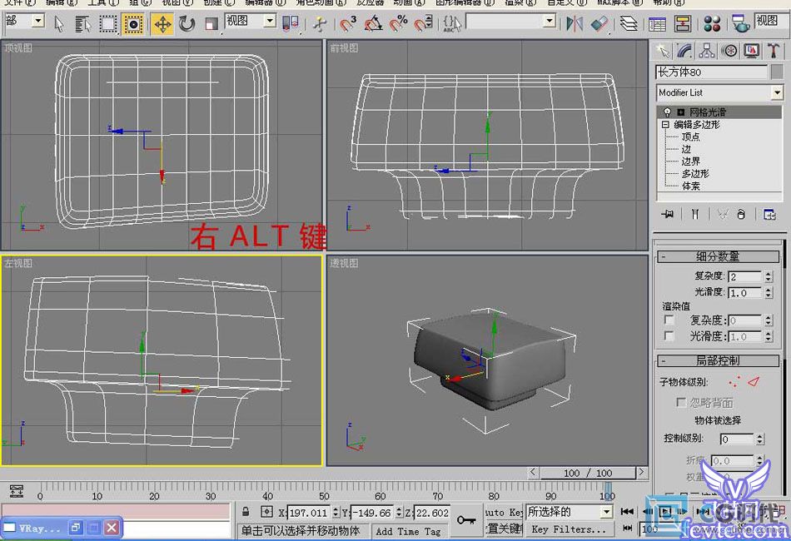Adjust 光滑度 spinner showing 1.0
791x541 pixels.
(768, 292)
